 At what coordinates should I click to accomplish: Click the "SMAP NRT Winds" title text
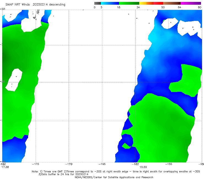(x=18, y=4)
